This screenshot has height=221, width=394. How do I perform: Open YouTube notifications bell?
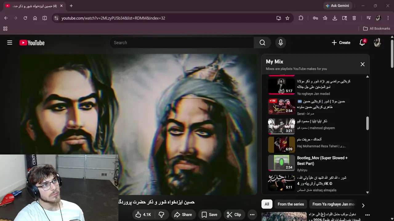coord(362,43)
